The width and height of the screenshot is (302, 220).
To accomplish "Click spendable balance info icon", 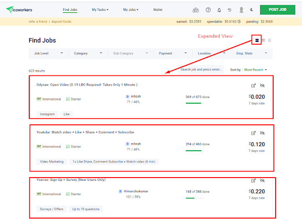I will 239,22.
